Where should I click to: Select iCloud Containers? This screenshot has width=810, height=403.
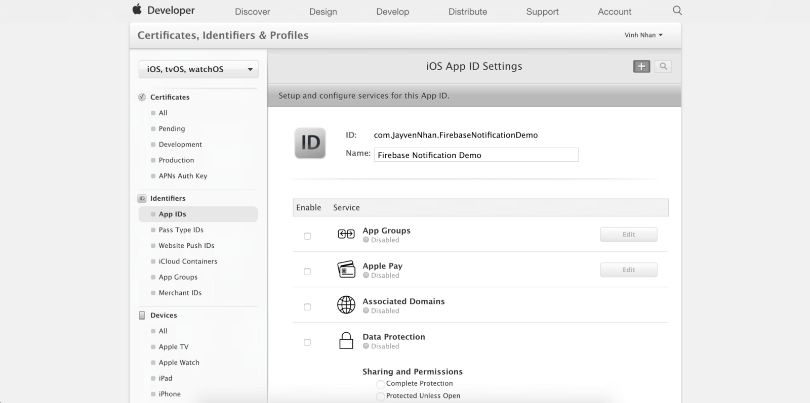point(188,261)
